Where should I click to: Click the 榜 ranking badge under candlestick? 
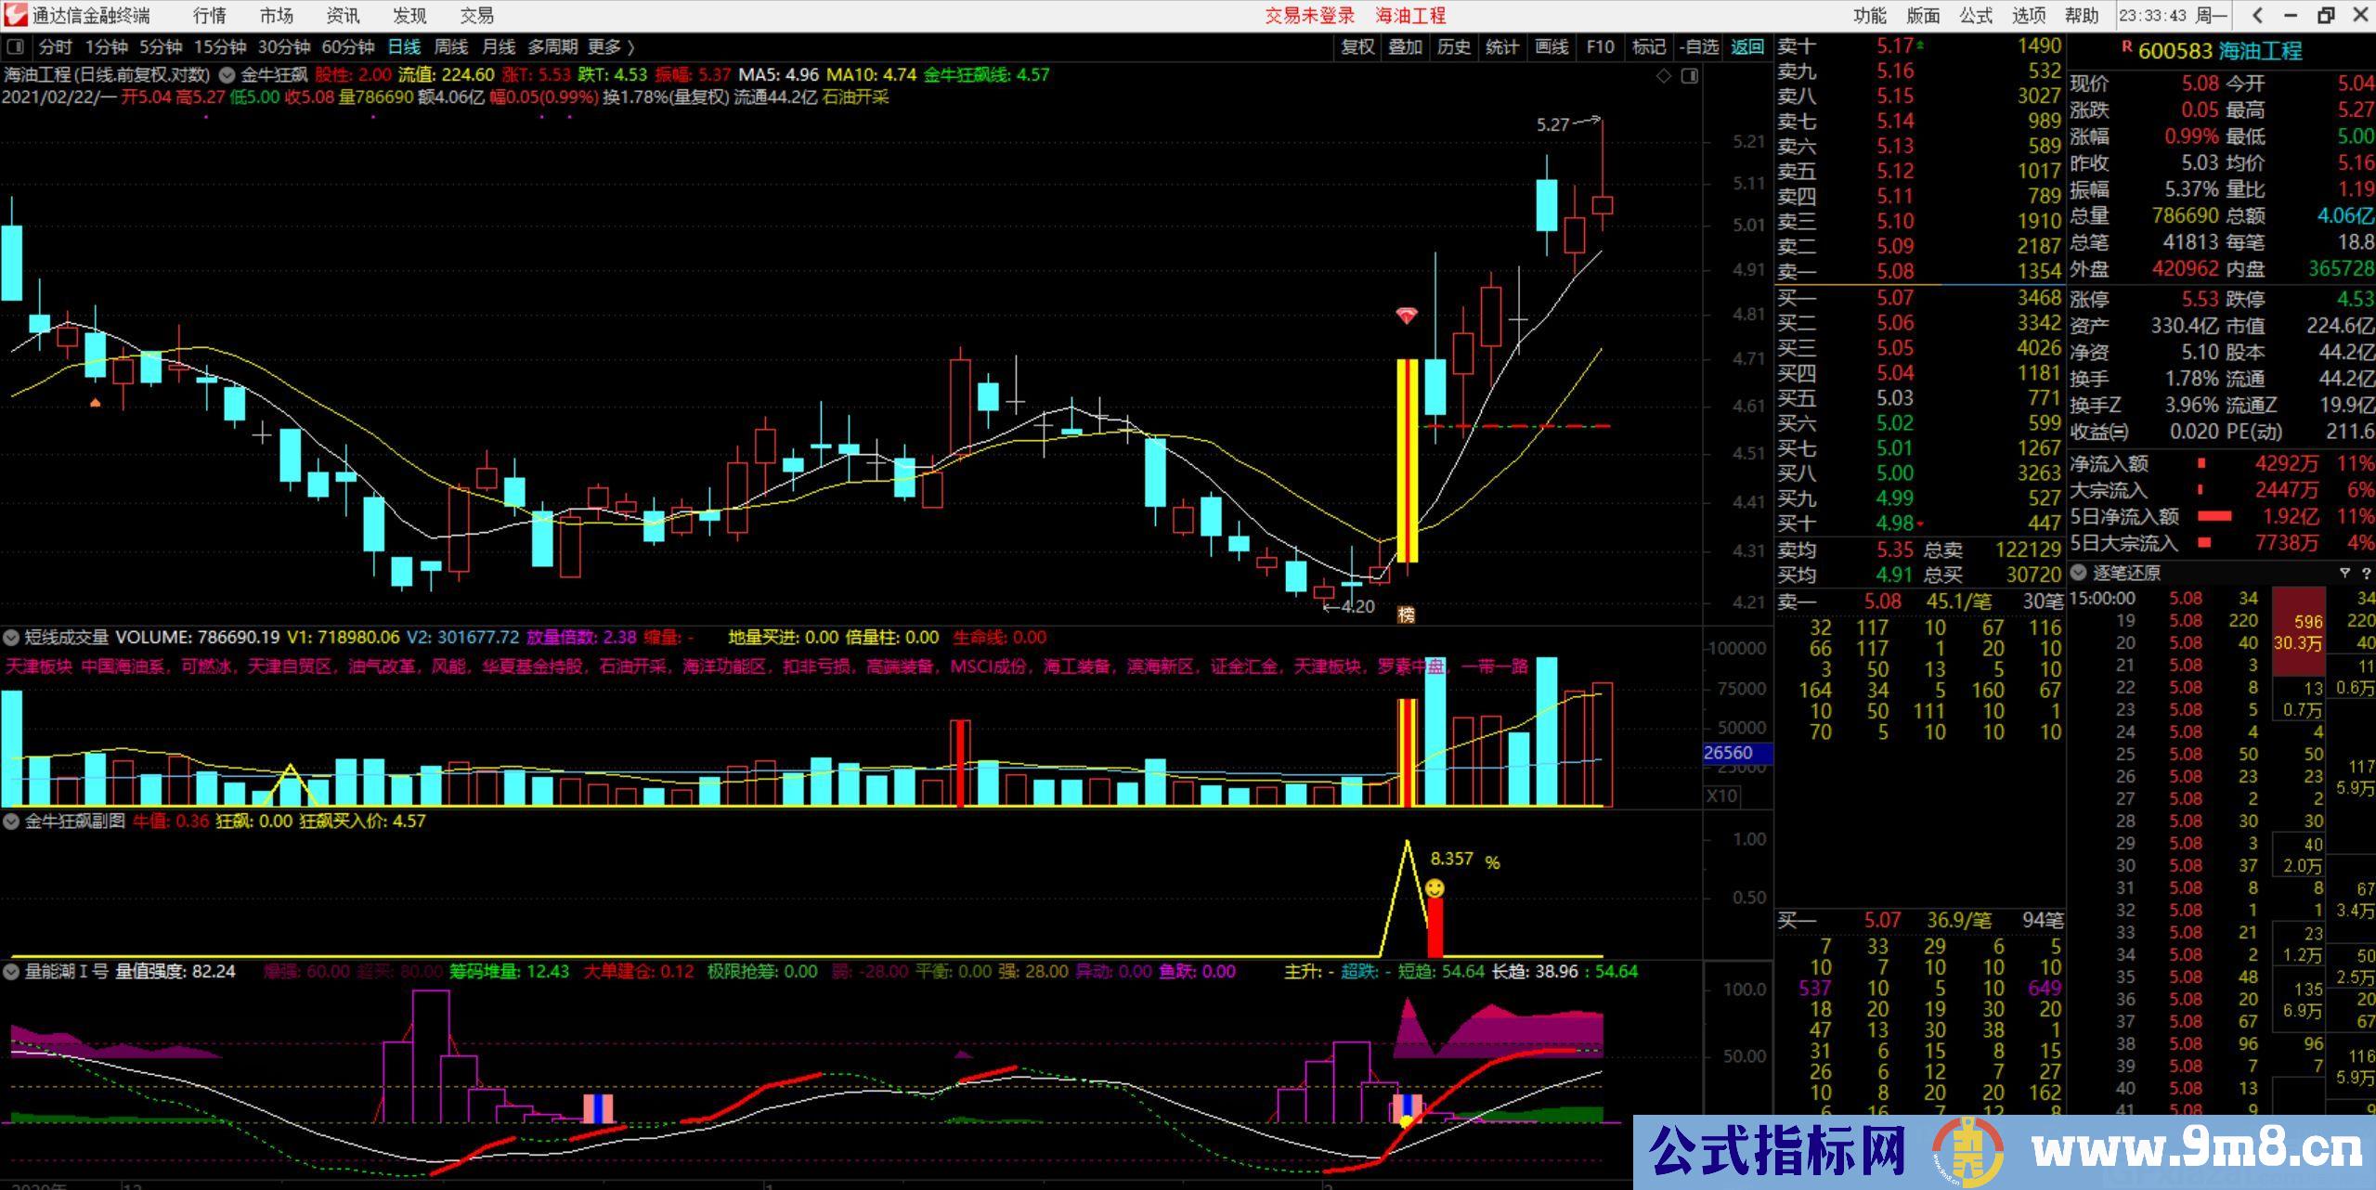[x=1407, y=614]
